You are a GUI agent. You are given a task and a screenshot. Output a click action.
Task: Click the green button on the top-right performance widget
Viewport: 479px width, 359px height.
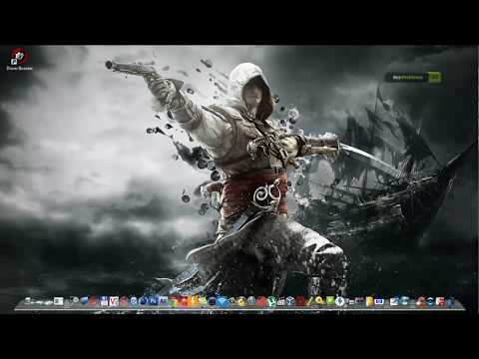pos(434,78)
